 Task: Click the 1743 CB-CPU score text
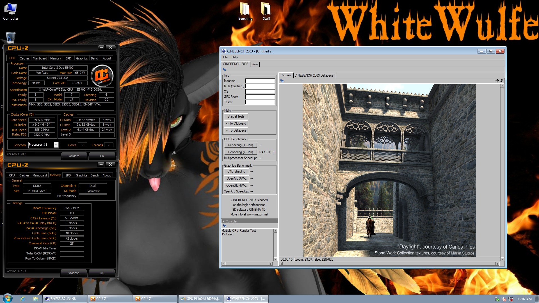click(x=267, y=152)
